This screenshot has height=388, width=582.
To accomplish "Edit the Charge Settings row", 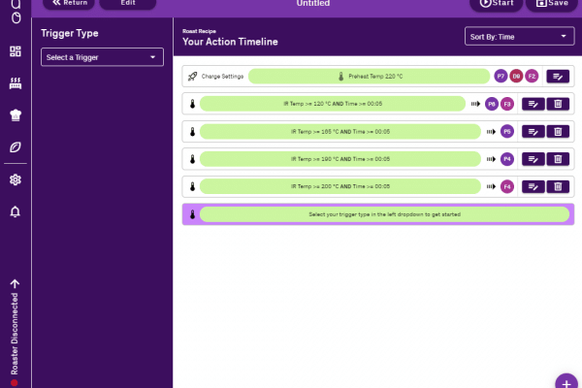I will tap(557, 76).
